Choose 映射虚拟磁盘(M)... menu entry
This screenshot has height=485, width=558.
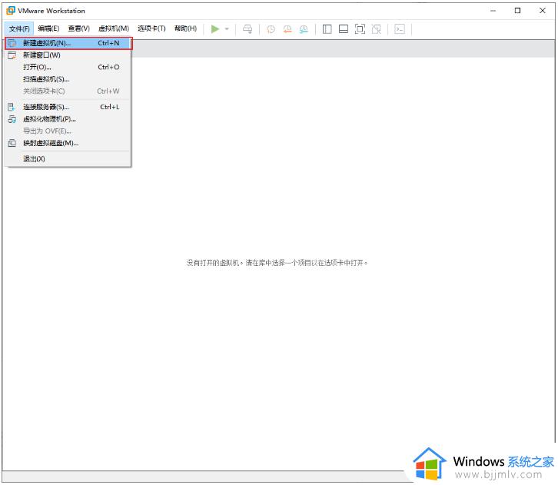pyautogui.click(x=68, y=143)
